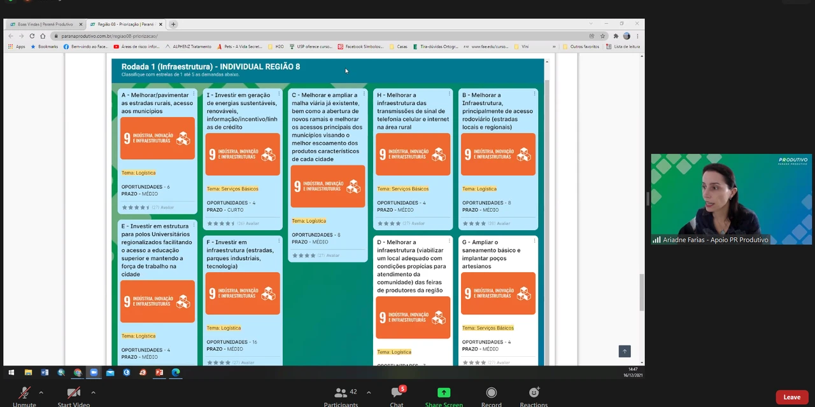Reload the page in Chrome
This screenshot has height=407, width=815.
coord(32,36)
